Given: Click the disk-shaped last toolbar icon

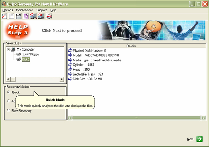Looking at the screenshot, I should (49, 16).
